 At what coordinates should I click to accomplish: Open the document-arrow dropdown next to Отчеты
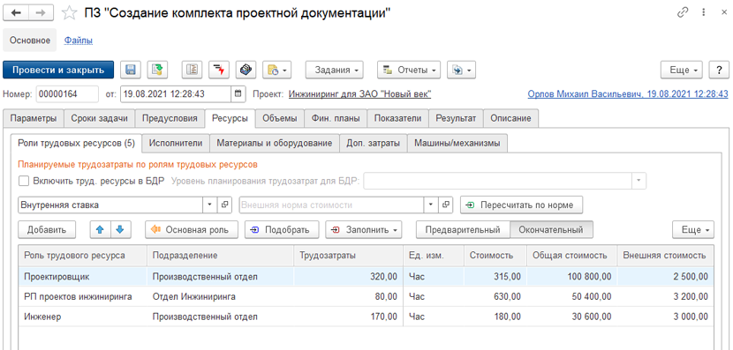pos(461,70)
